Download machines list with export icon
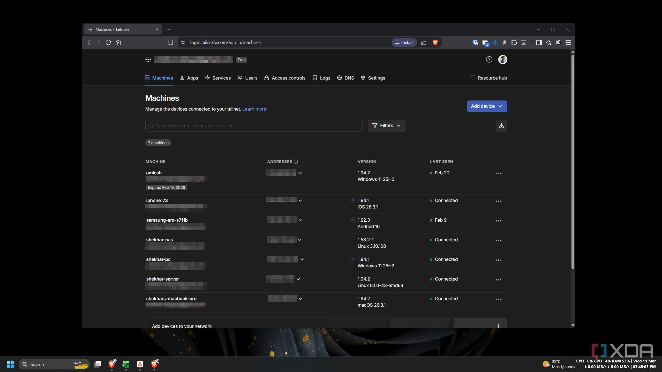Image resolution: width=662 pixels, height=372 pixels. click(x=501, y=126)
